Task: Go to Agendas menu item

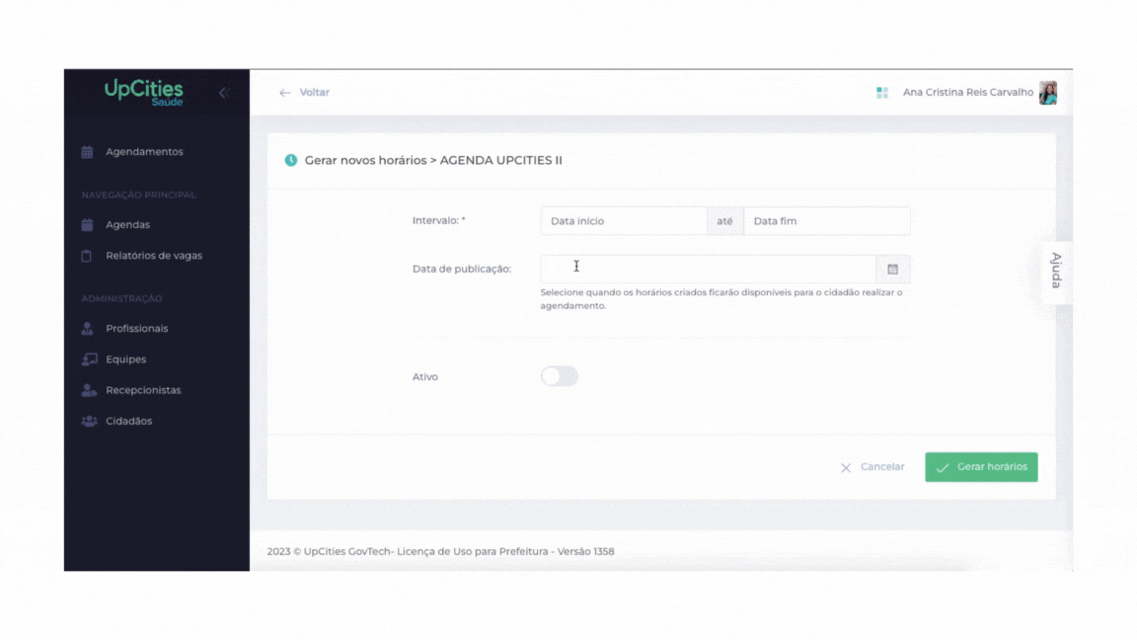Action: 127,225
